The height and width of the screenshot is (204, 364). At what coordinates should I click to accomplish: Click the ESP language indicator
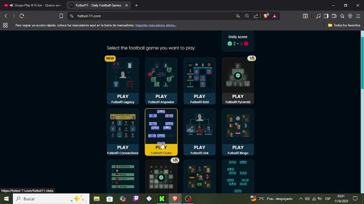click(328, 199)
